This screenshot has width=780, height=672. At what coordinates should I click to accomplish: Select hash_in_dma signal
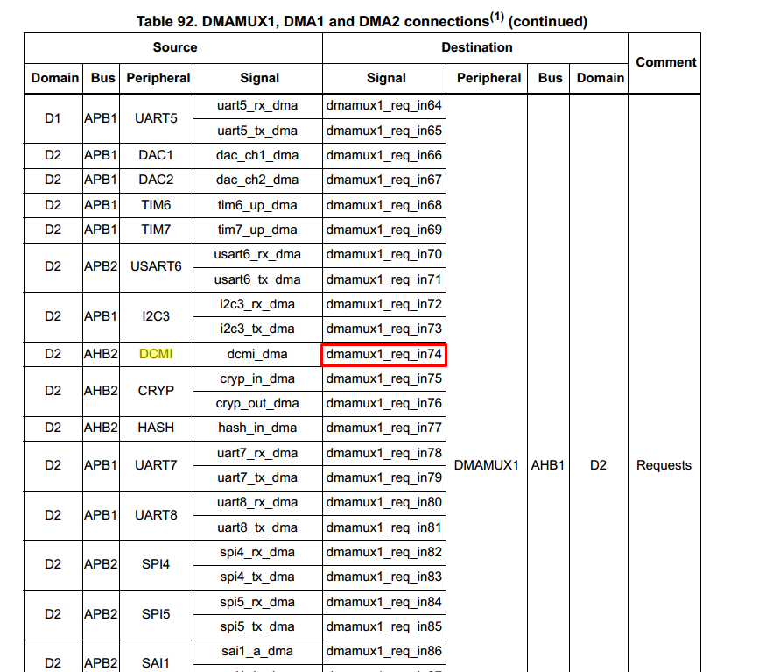click(257, 428)
